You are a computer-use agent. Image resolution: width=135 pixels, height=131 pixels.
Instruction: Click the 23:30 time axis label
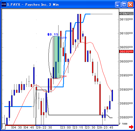90,127
